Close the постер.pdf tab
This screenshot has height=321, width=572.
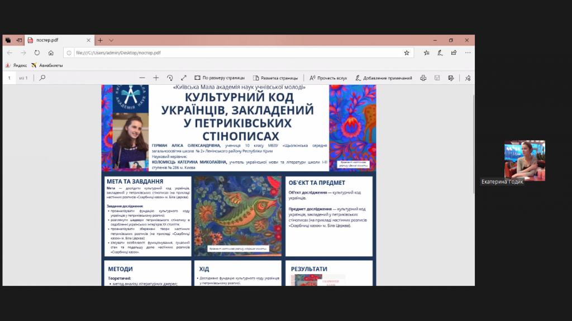[x=88, y=40]
